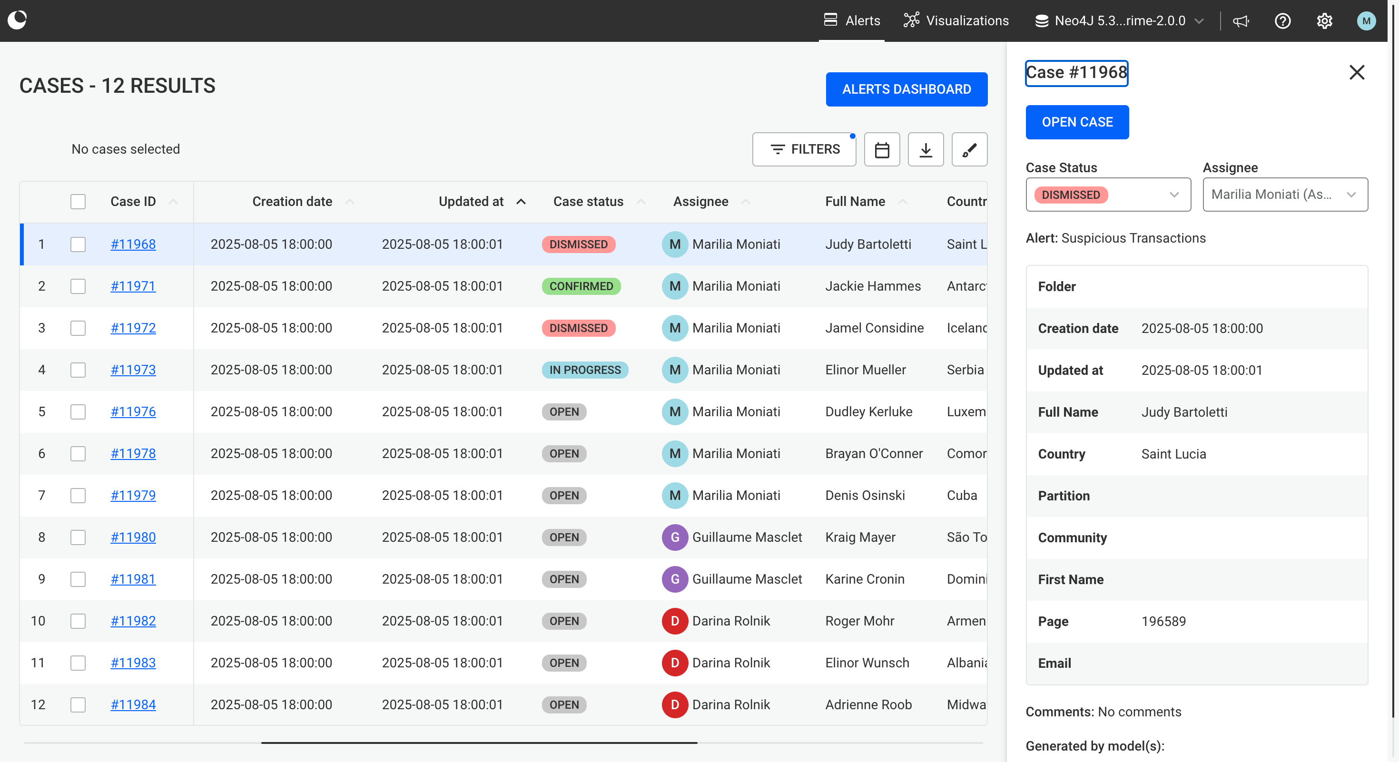The width and height of the screenshot is (1399, 762).
Task: Check the box for case #11980
Action: click(78, 537)
